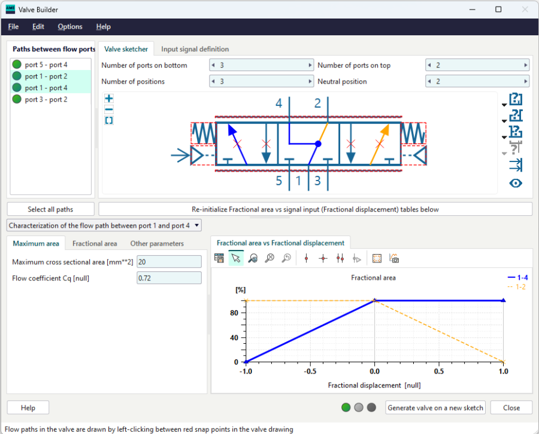This screenshot has width=539, height=434.
Task: Select the Valve sketcher tab
Action: click(x=126, y=49)
